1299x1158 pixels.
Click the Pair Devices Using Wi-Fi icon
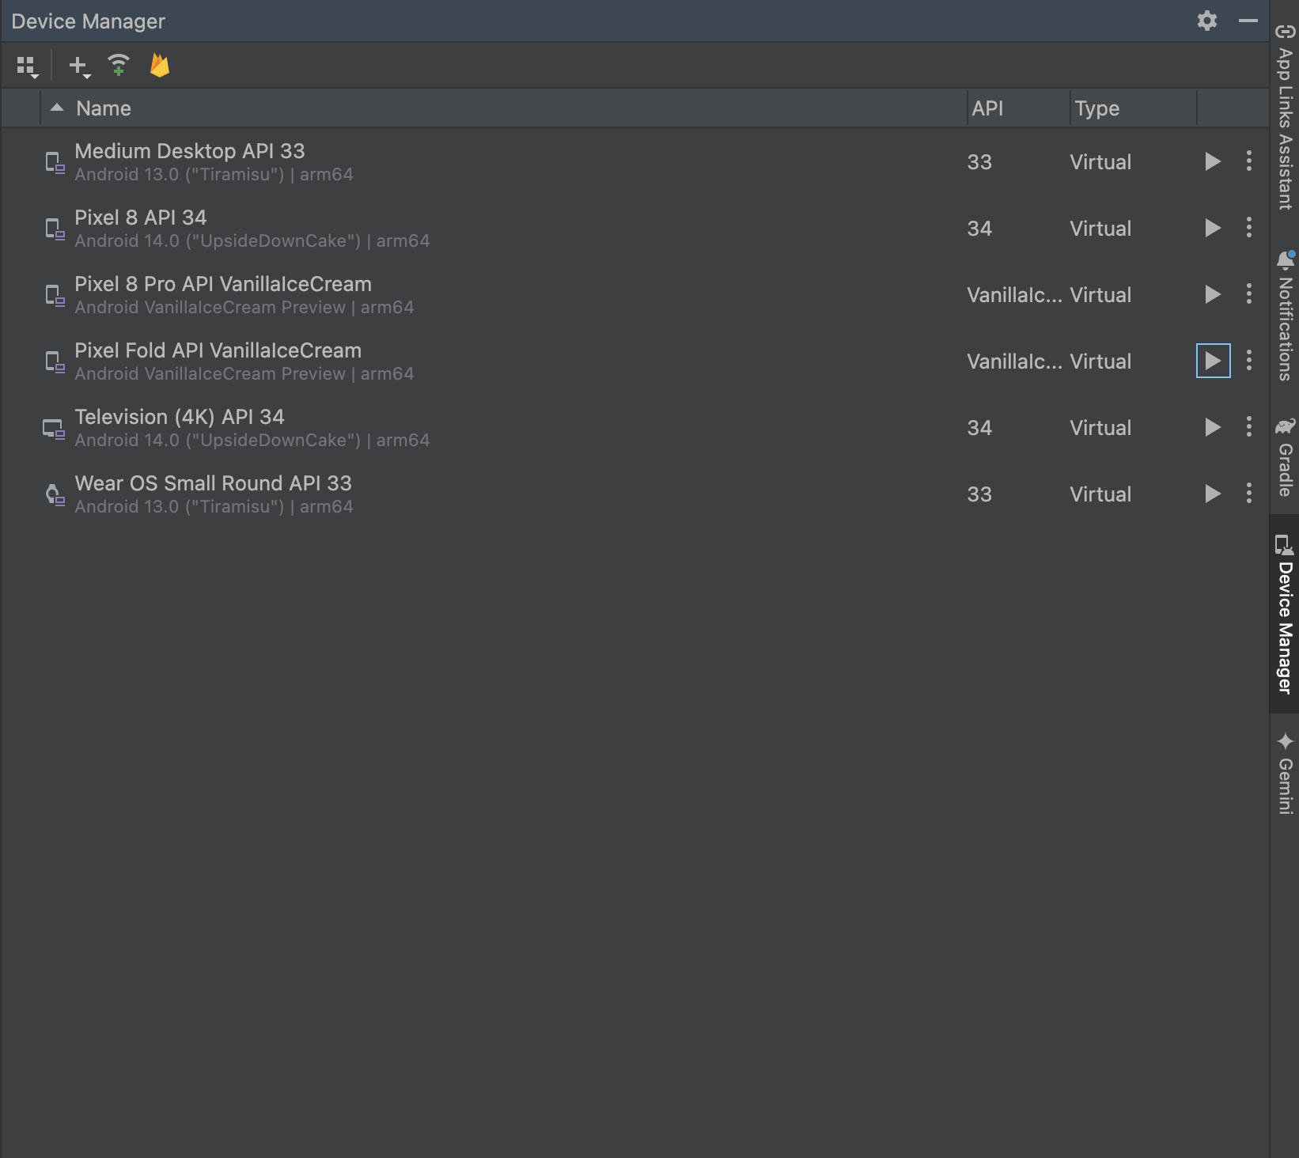[118, 66]
